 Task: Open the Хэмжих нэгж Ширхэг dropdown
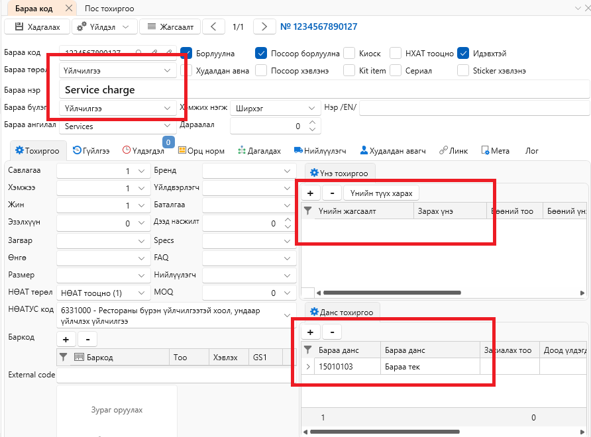311,108
